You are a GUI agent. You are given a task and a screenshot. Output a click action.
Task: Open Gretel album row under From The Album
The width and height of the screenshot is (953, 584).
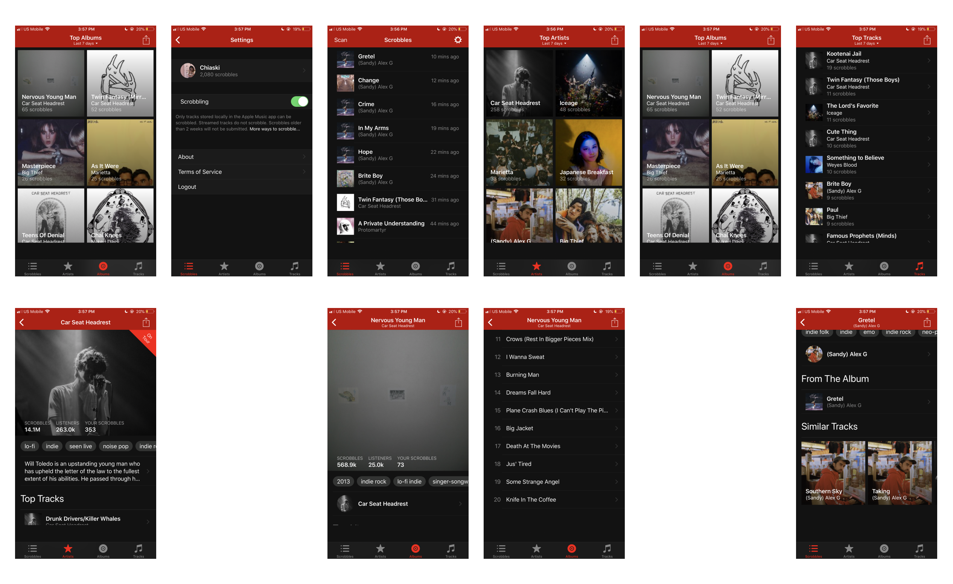(x=866, y=402)
